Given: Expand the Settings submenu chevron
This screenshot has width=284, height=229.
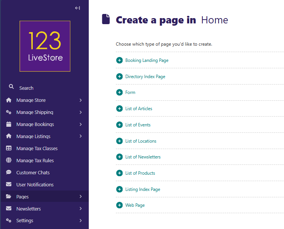Looking at the screenshot, I should pyautogui.click(x=80, y=221).
